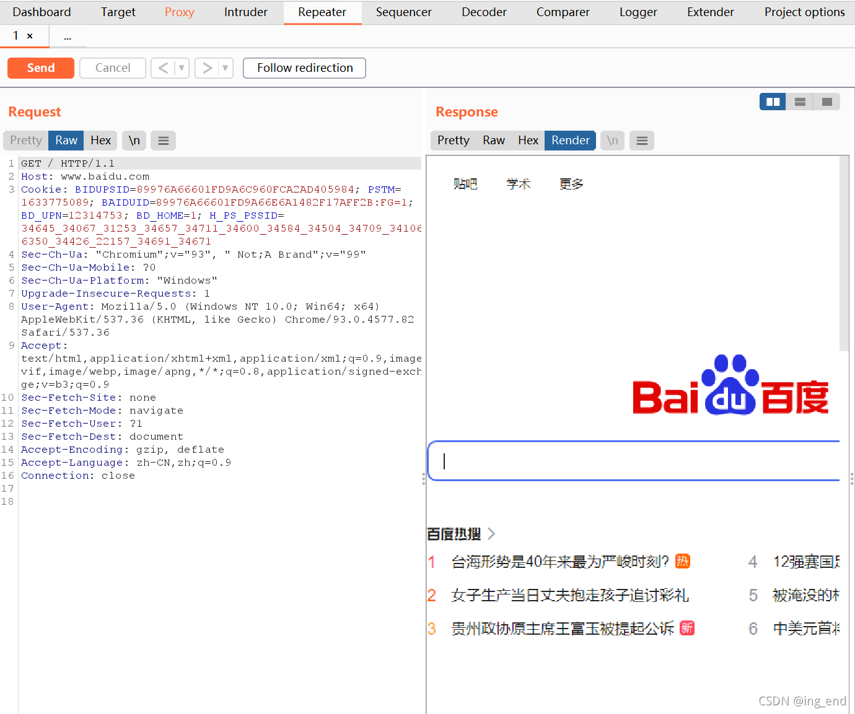
Task: Go to the Intruder tab
Action: point(246,12)
